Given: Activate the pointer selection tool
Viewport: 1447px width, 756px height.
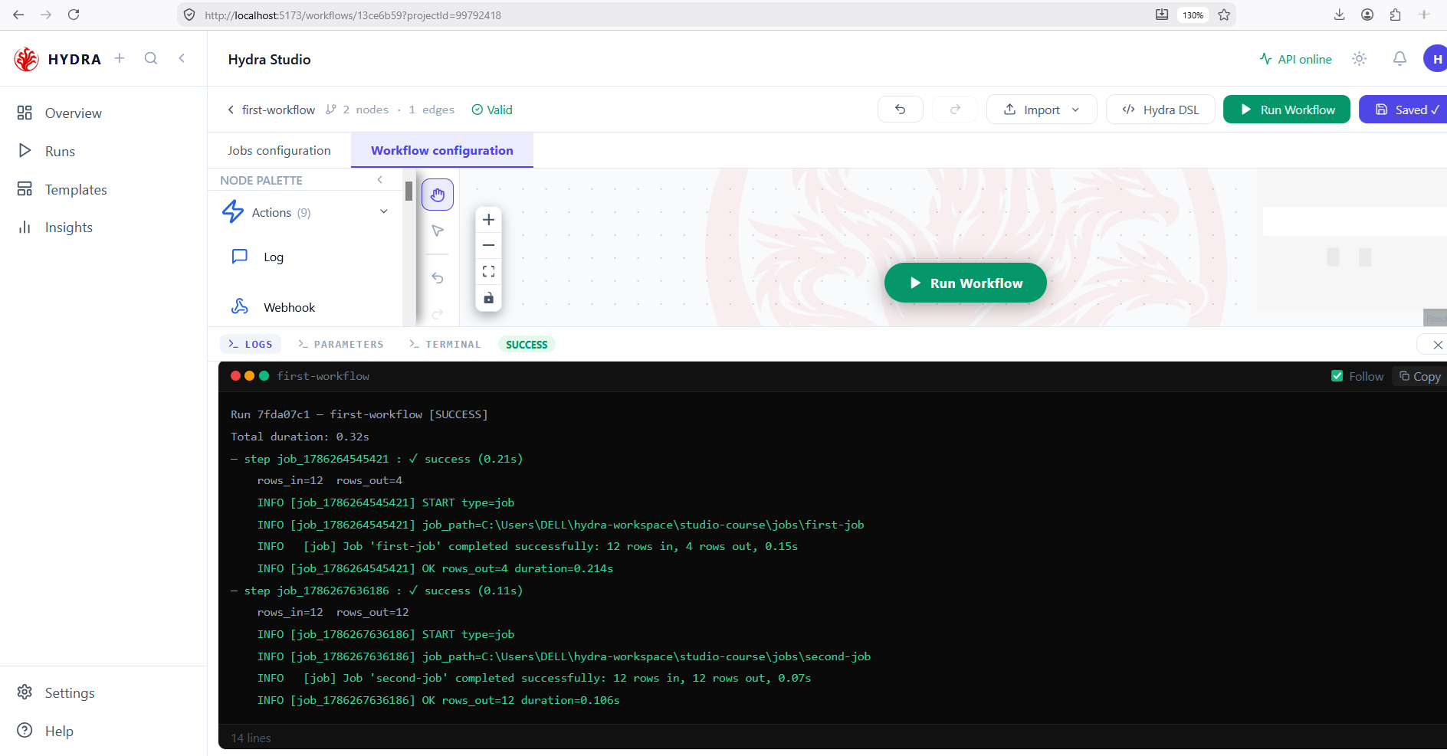Looking at the screenshot, I should [x=438, y=231].
